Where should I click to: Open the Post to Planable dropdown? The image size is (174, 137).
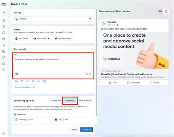pyautogui.click(x=53, y=19)
